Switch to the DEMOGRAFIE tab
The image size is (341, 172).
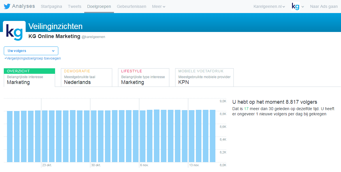(86, 77)
